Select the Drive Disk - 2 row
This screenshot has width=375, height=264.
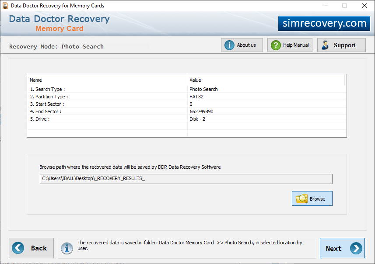pos(186,119)
